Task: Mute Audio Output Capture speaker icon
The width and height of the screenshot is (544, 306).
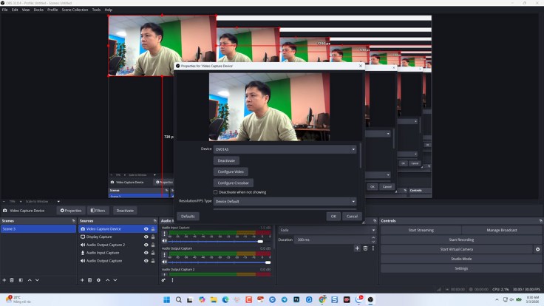Action: (164, 262)
